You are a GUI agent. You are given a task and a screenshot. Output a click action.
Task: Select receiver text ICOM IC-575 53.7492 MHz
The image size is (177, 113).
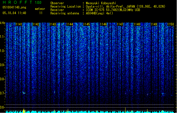click(113, 10)
